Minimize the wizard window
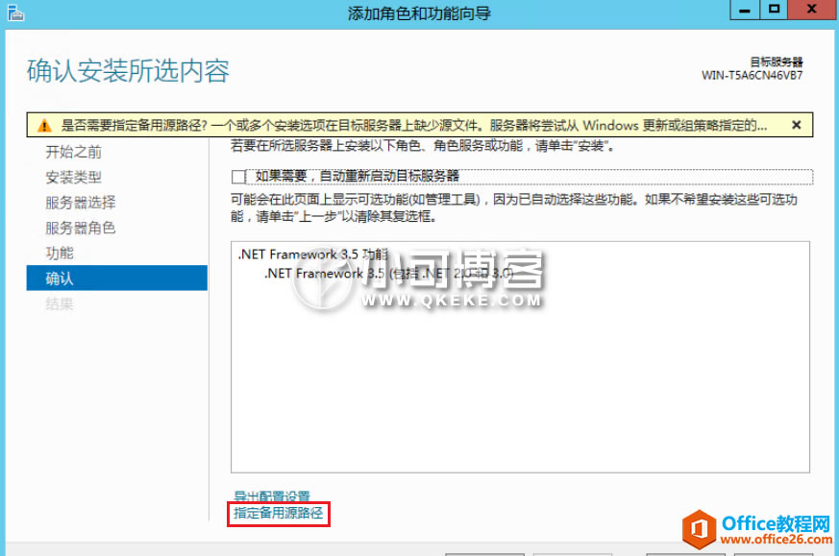The image size is (839, 556). [745, 10]
